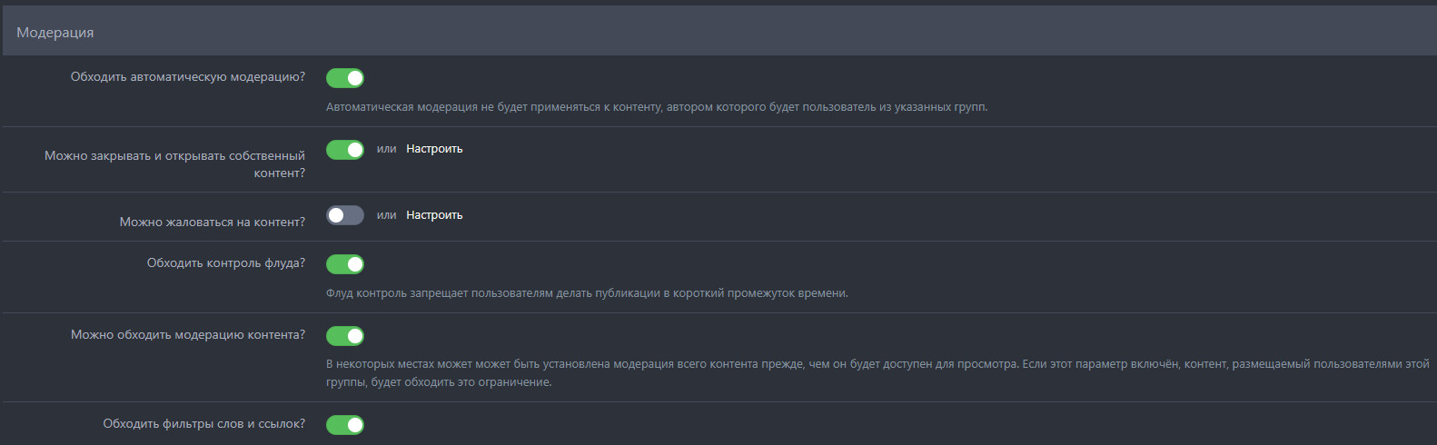
Task: Click the flood control description text
Action: coord(587,293)
